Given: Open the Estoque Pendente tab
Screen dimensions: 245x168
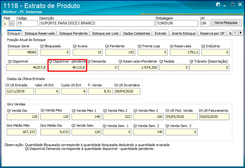Looking at the screenshot, I should coord(74,33).
